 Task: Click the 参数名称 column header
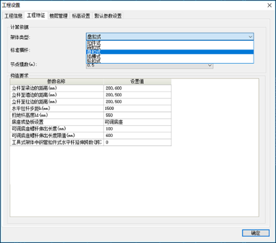pos(57,82)
